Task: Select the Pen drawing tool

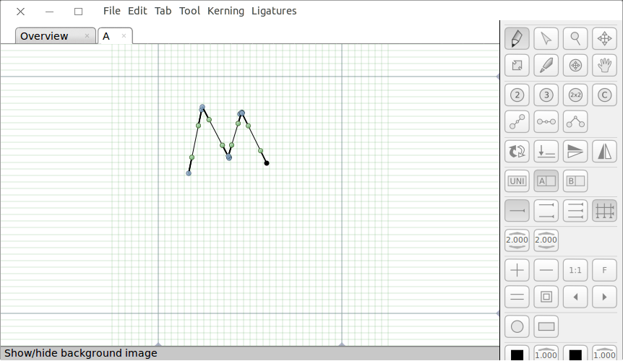Action: [517, 38]
